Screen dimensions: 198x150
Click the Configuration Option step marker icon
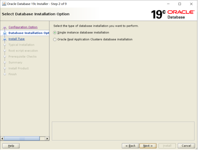click(x=5, y=27)
